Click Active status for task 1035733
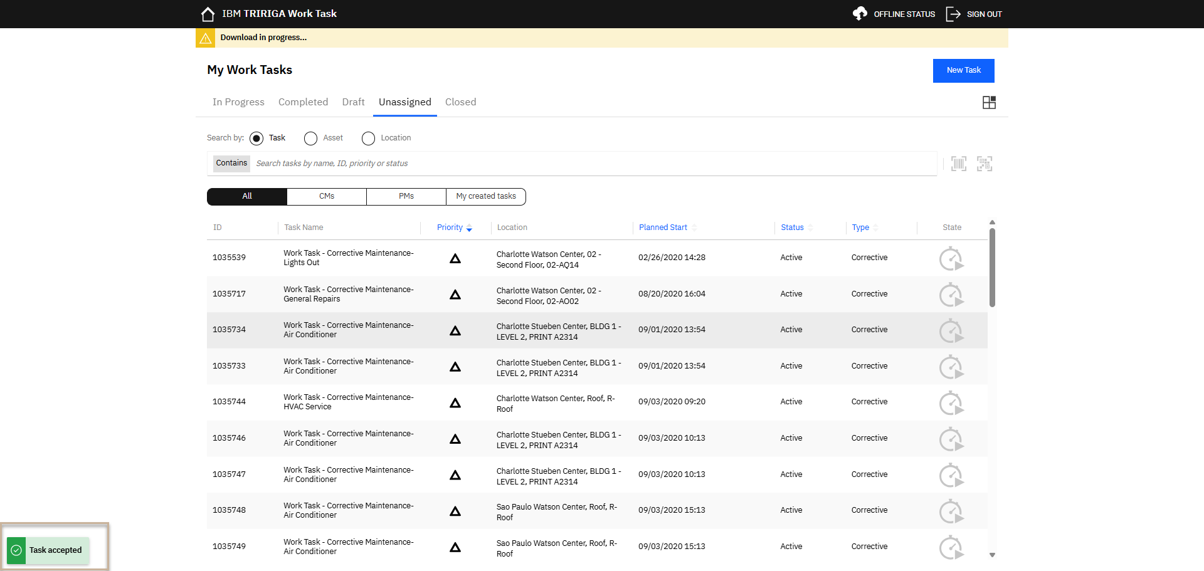Viewport: 1204px width, 571px height. pyautogui.click(x=791, y=366)
